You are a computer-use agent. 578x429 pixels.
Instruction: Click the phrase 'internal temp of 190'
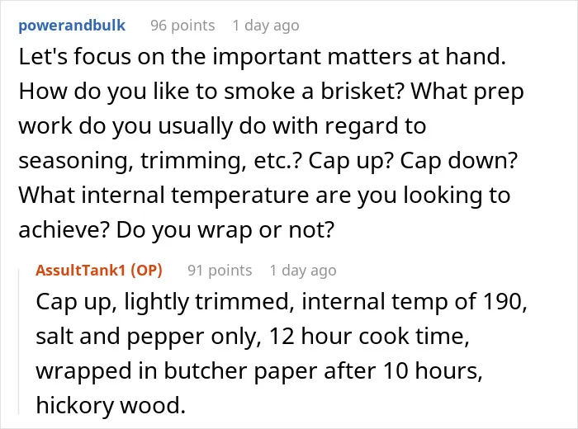[412, 302]
